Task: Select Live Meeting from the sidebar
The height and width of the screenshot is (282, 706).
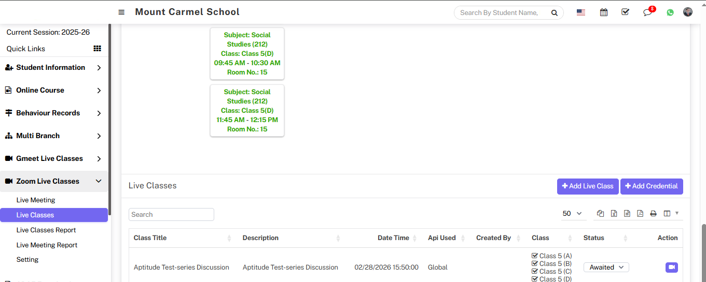Action: pos(36,200)
